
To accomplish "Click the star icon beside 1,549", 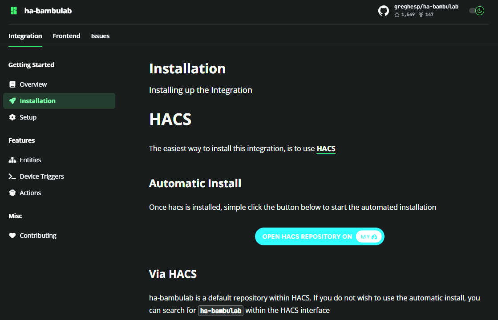I will point(397,15).
